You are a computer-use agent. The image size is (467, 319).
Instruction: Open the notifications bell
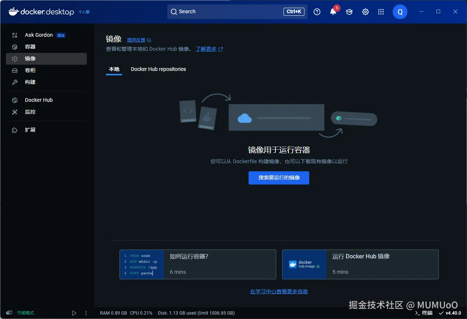coord(333,12)
